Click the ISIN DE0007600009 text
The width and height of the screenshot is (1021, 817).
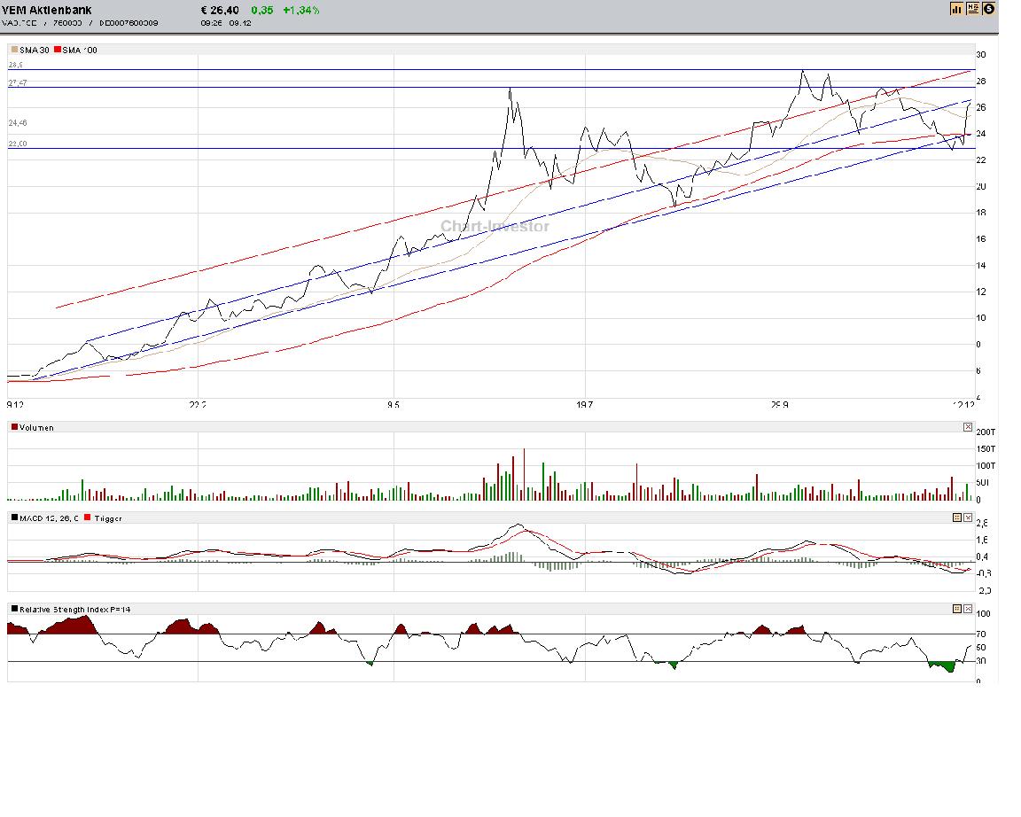coord(129,23)
